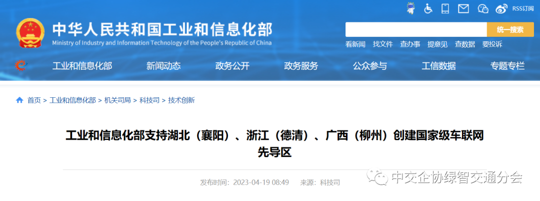
Task: Open 公众参与 navigation menu
Action: tap(370, 66)
